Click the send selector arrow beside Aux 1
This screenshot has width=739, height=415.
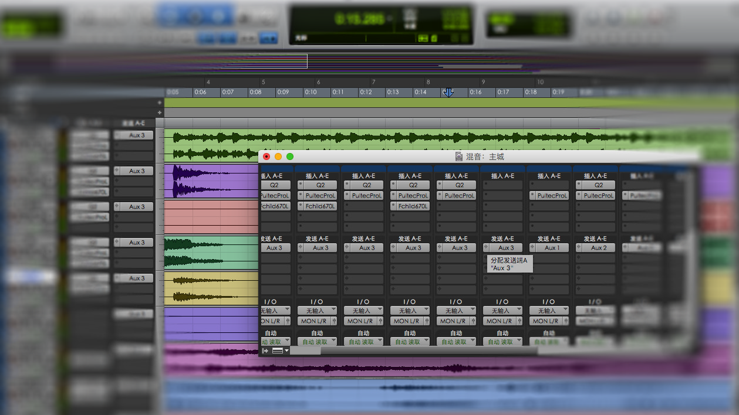(532, 248)
